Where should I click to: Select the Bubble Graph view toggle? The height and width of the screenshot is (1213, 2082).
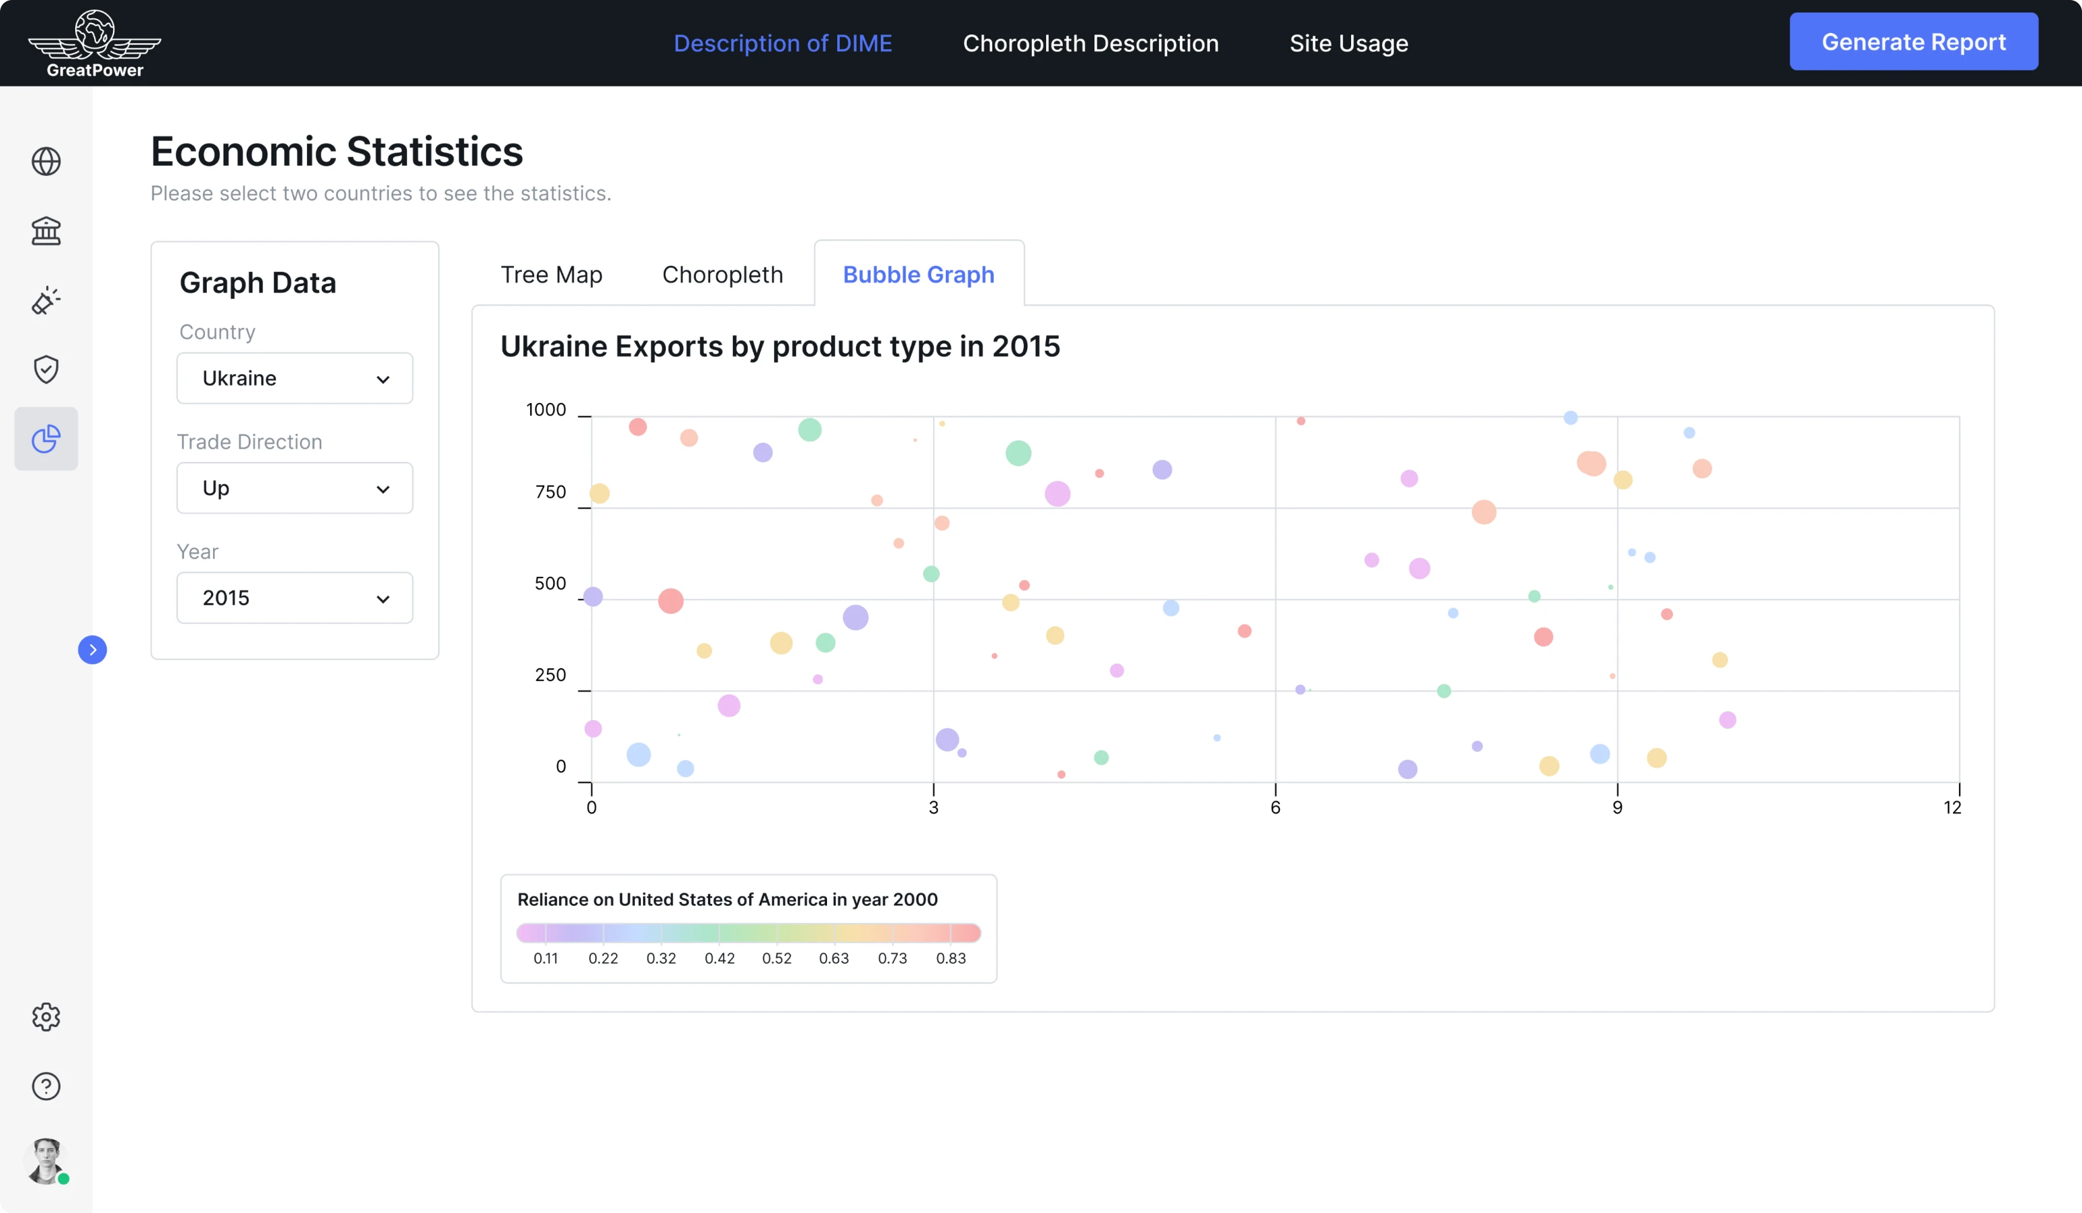pos(918,274)
